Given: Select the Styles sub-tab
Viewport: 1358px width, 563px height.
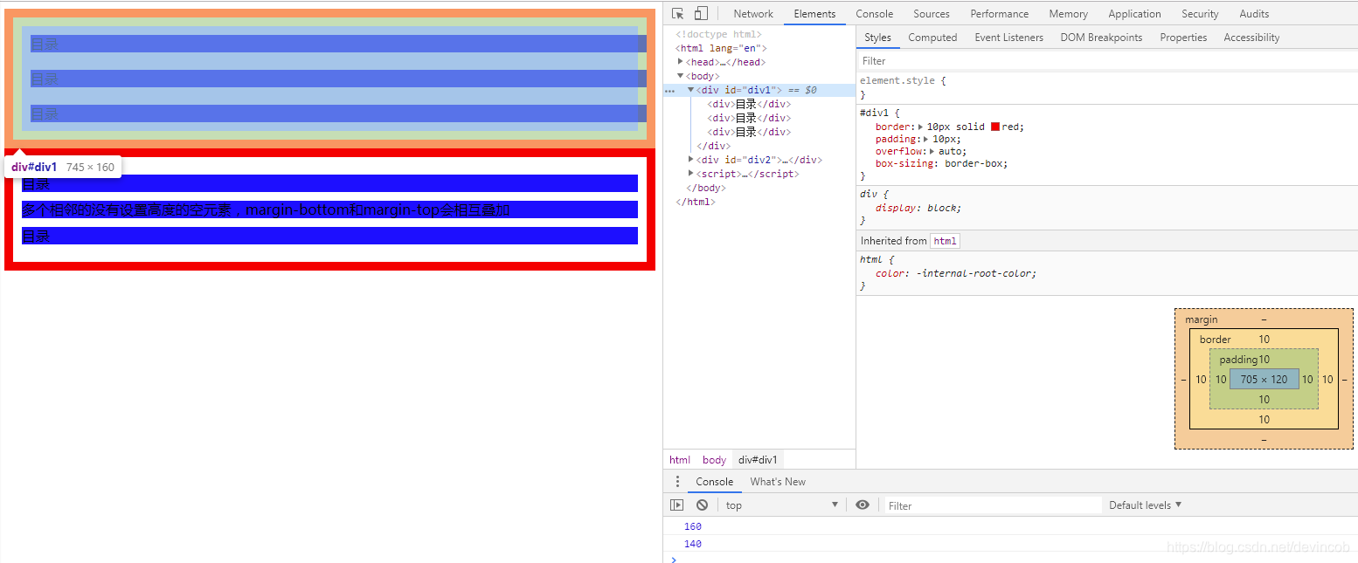Looking at the screenshot, I should (x=877, y=38).
